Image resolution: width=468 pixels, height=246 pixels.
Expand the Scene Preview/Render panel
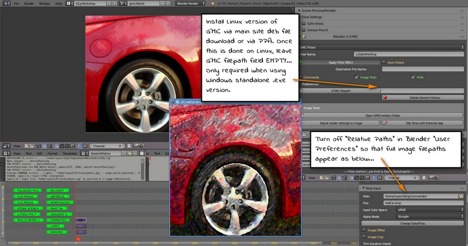[299, 10]
